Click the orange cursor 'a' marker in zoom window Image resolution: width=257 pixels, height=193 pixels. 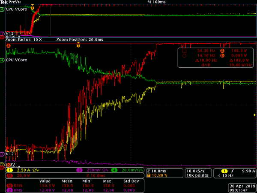(x=9, y=45)
